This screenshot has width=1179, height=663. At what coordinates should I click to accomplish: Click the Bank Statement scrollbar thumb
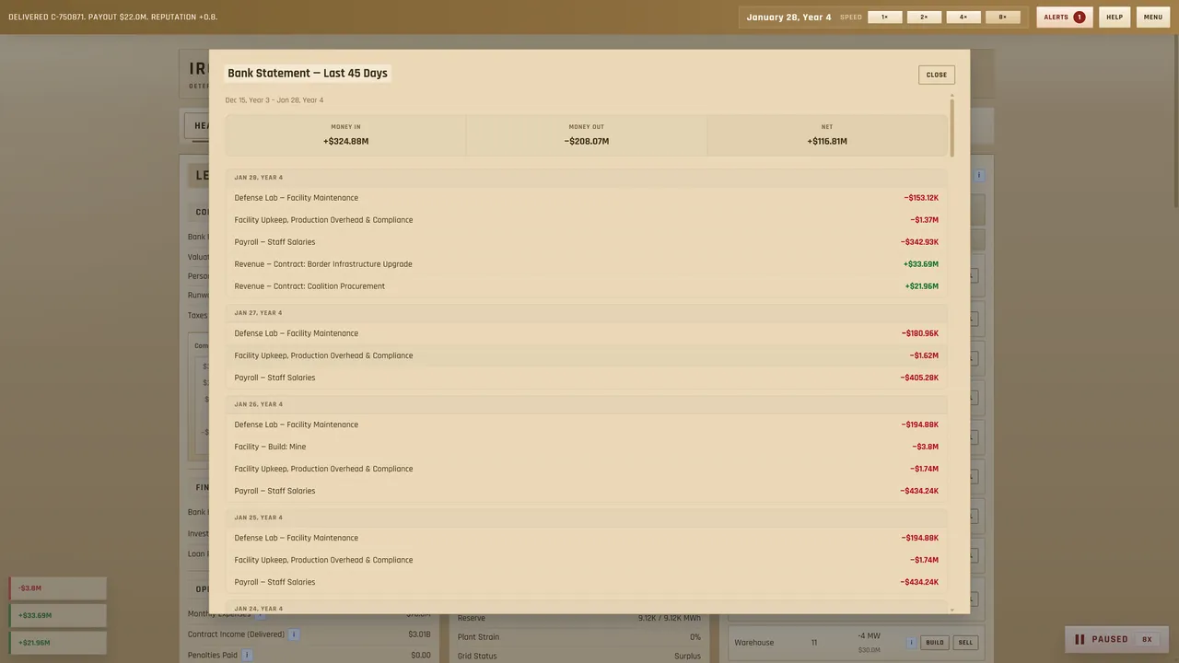click(x=951, y=127)
